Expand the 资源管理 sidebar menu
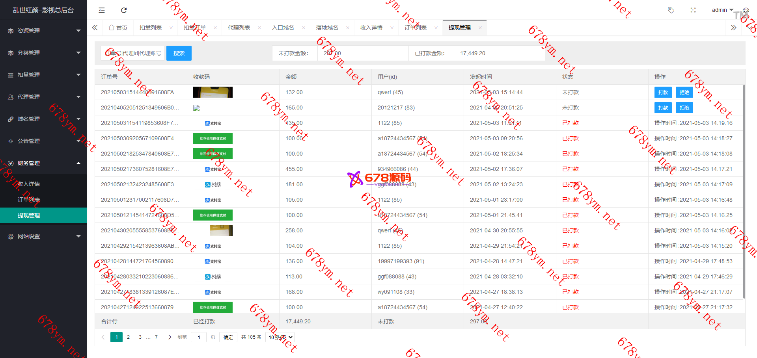 click(43, 31)
